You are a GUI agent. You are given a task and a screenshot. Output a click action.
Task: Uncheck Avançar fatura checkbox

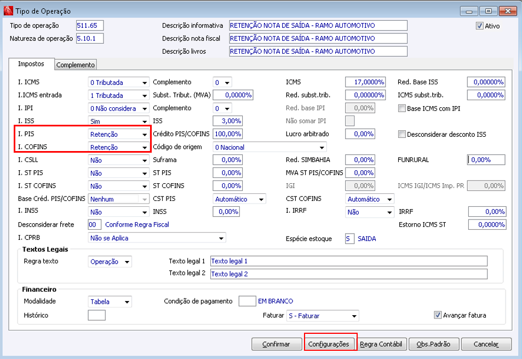[438, 315]
